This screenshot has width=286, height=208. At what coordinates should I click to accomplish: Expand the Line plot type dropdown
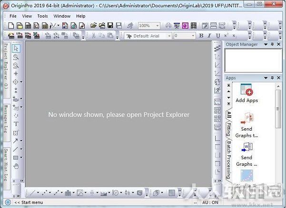coord(38,192)
